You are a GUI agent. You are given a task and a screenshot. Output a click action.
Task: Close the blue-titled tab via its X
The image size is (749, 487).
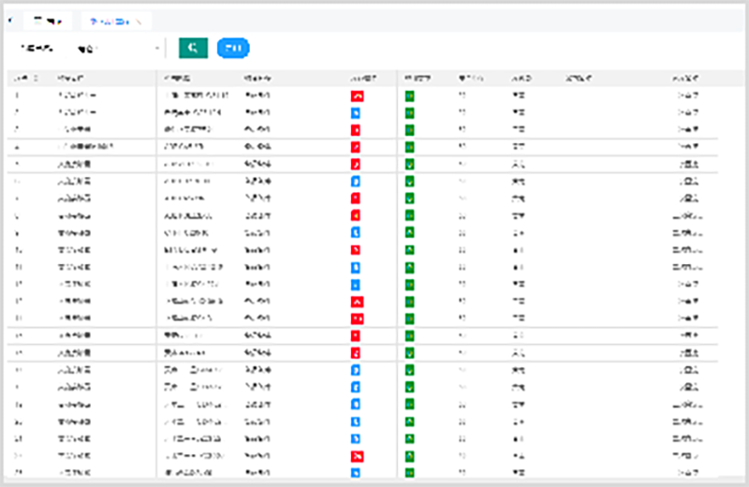(x=139, y=22)
